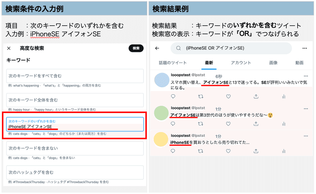Open more options on the 第3世代 tweet
Screen dimensions: 316x194
point(306,109)
